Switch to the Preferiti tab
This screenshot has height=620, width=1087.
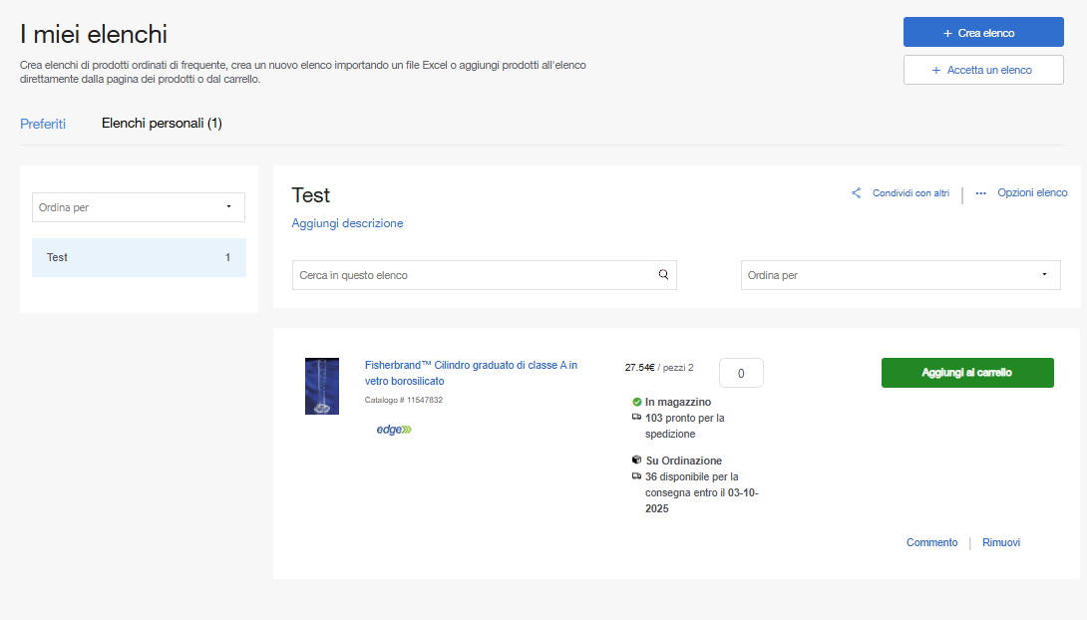point(43,124)
